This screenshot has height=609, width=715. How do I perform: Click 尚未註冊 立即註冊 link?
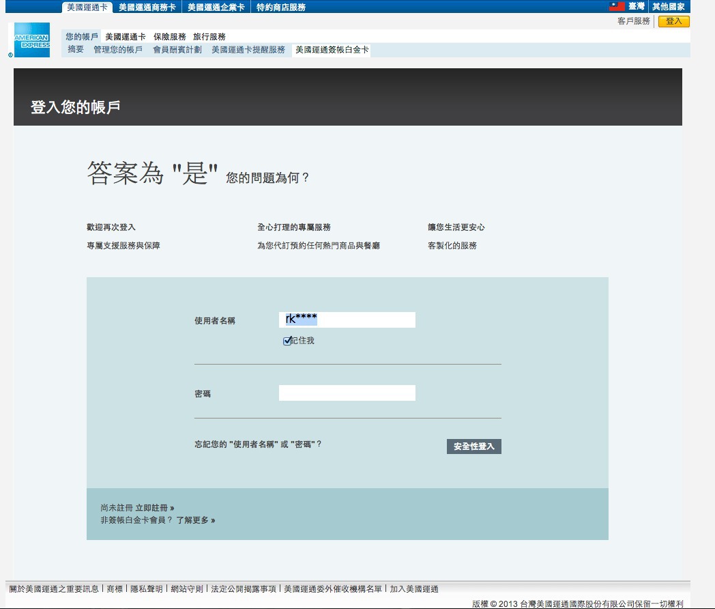point(137,508)
